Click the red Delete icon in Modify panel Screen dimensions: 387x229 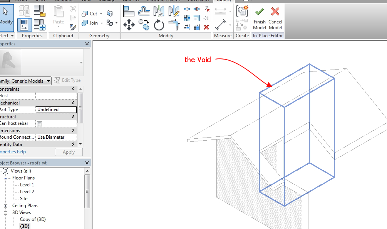pyautogui.click(x=206, y=27)
